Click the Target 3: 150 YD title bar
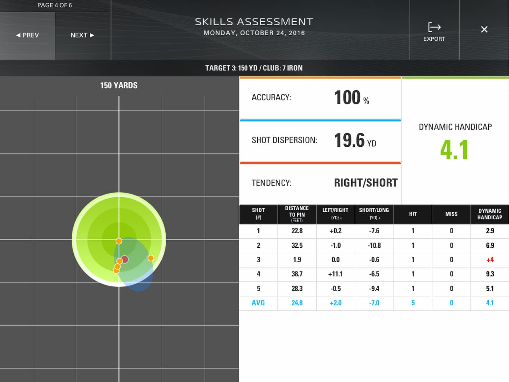The width and height of the screenshot is (509, 382). pyautogui.click(x=254, y=68)
